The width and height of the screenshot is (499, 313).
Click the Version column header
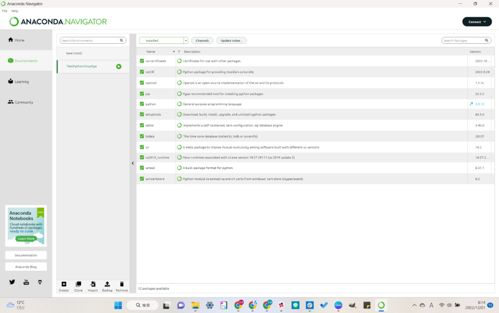click(x=475, y=52)
